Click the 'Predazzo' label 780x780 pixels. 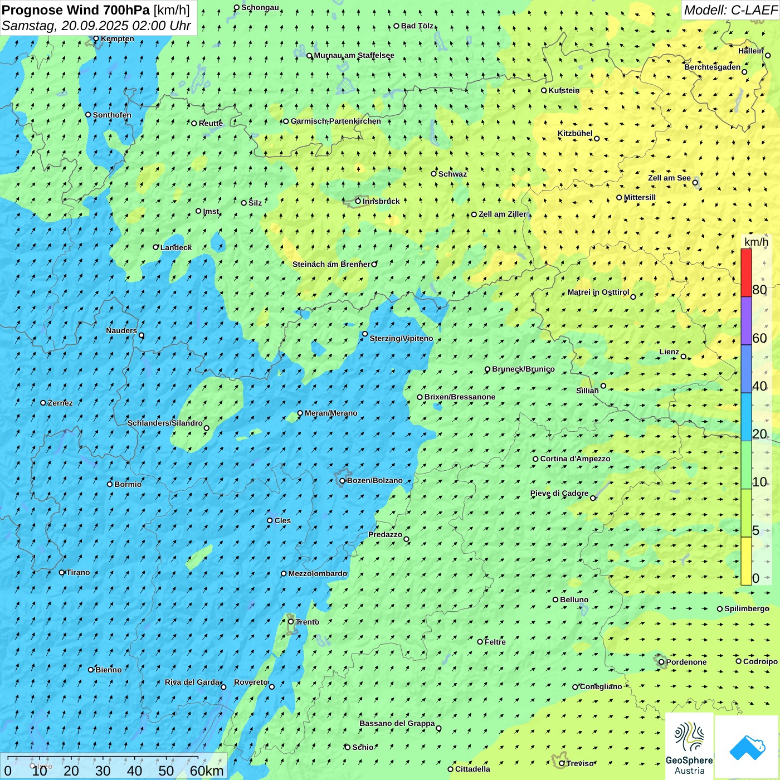385,534
